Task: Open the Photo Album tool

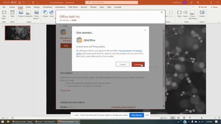Action: 37,13
